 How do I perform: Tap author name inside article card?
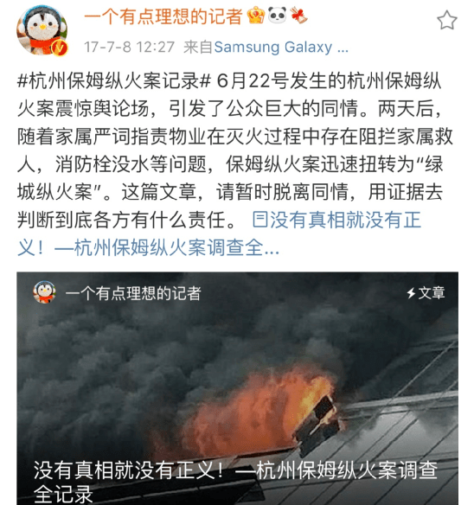pyautogui.click(x=133, y=293)
